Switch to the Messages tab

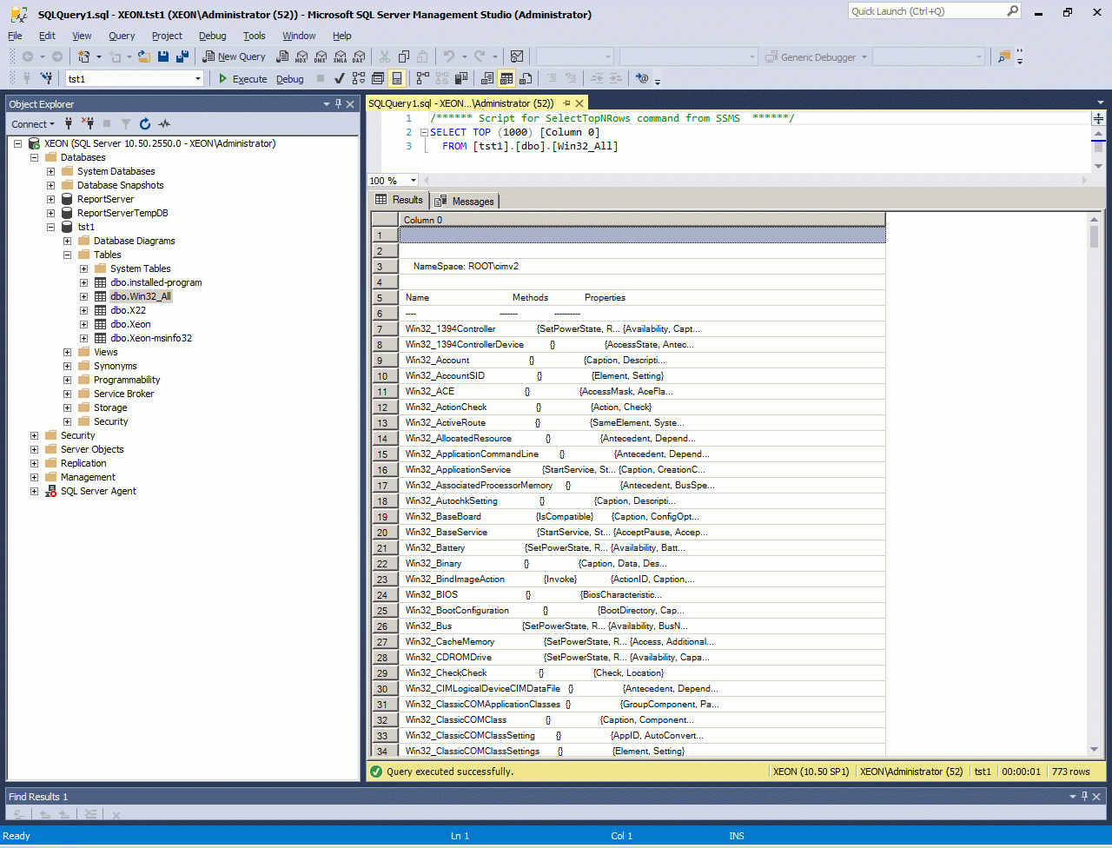pos(465,201)
